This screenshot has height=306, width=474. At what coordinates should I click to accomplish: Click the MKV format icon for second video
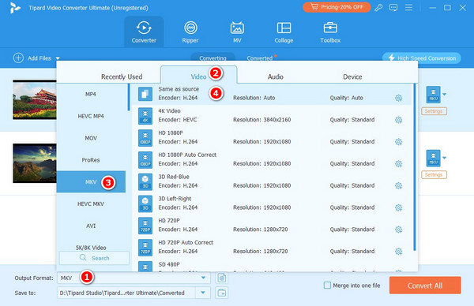(433, 159)
